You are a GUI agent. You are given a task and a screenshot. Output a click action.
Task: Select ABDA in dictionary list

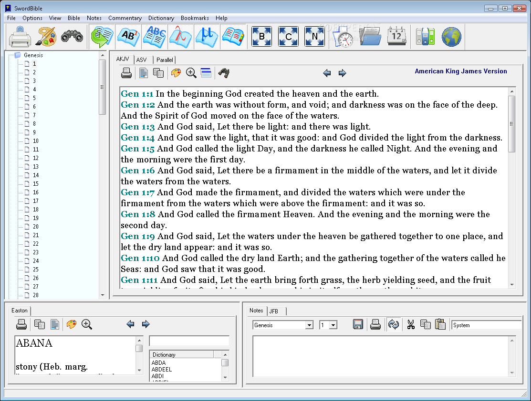point(158,363)
